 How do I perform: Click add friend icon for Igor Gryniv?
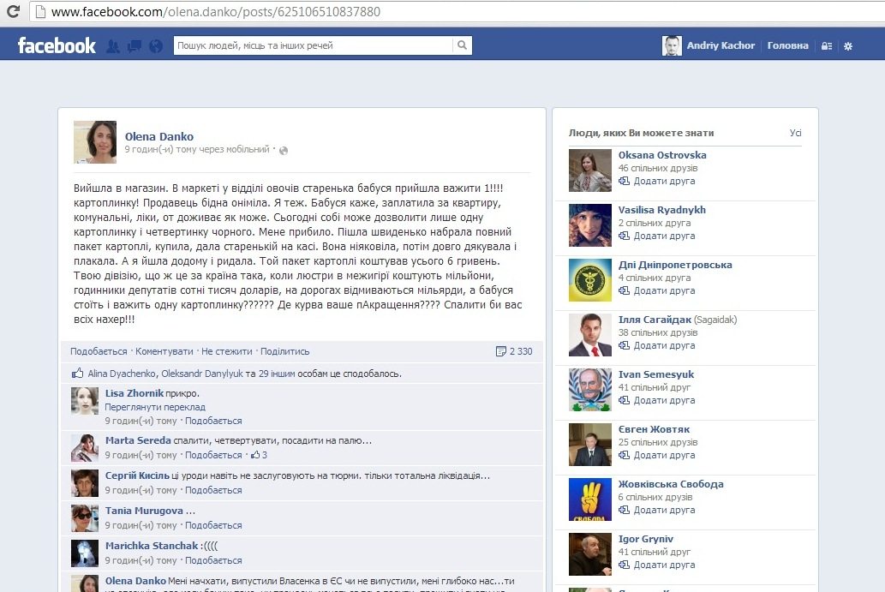click(625, 565)
